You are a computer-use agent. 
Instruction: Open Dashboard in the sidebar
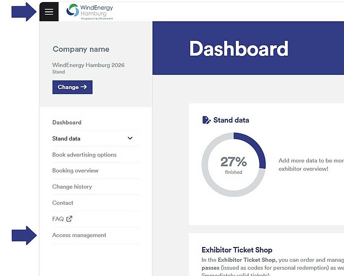67,123
